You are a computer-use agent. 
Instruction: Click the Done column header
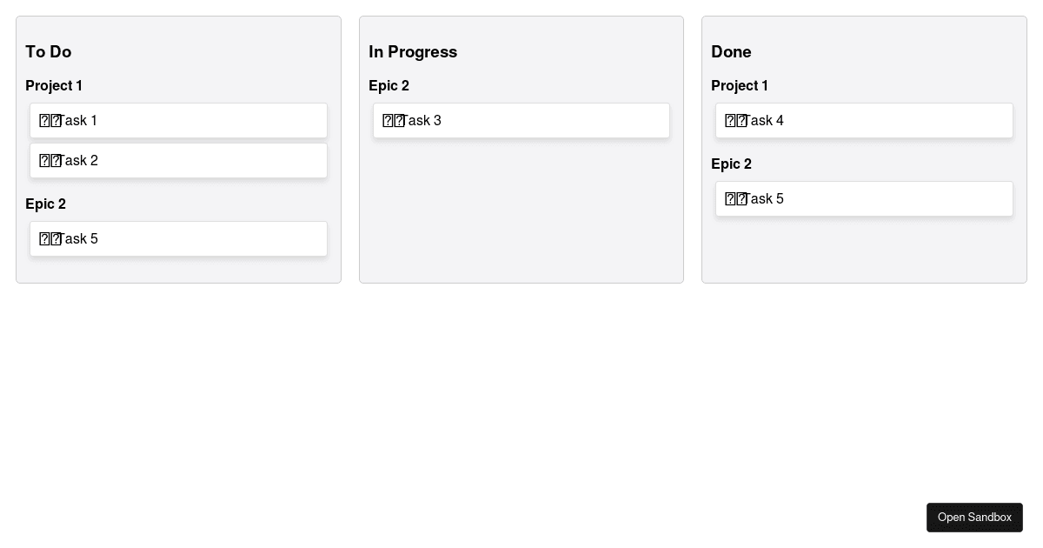click(731, 52)
